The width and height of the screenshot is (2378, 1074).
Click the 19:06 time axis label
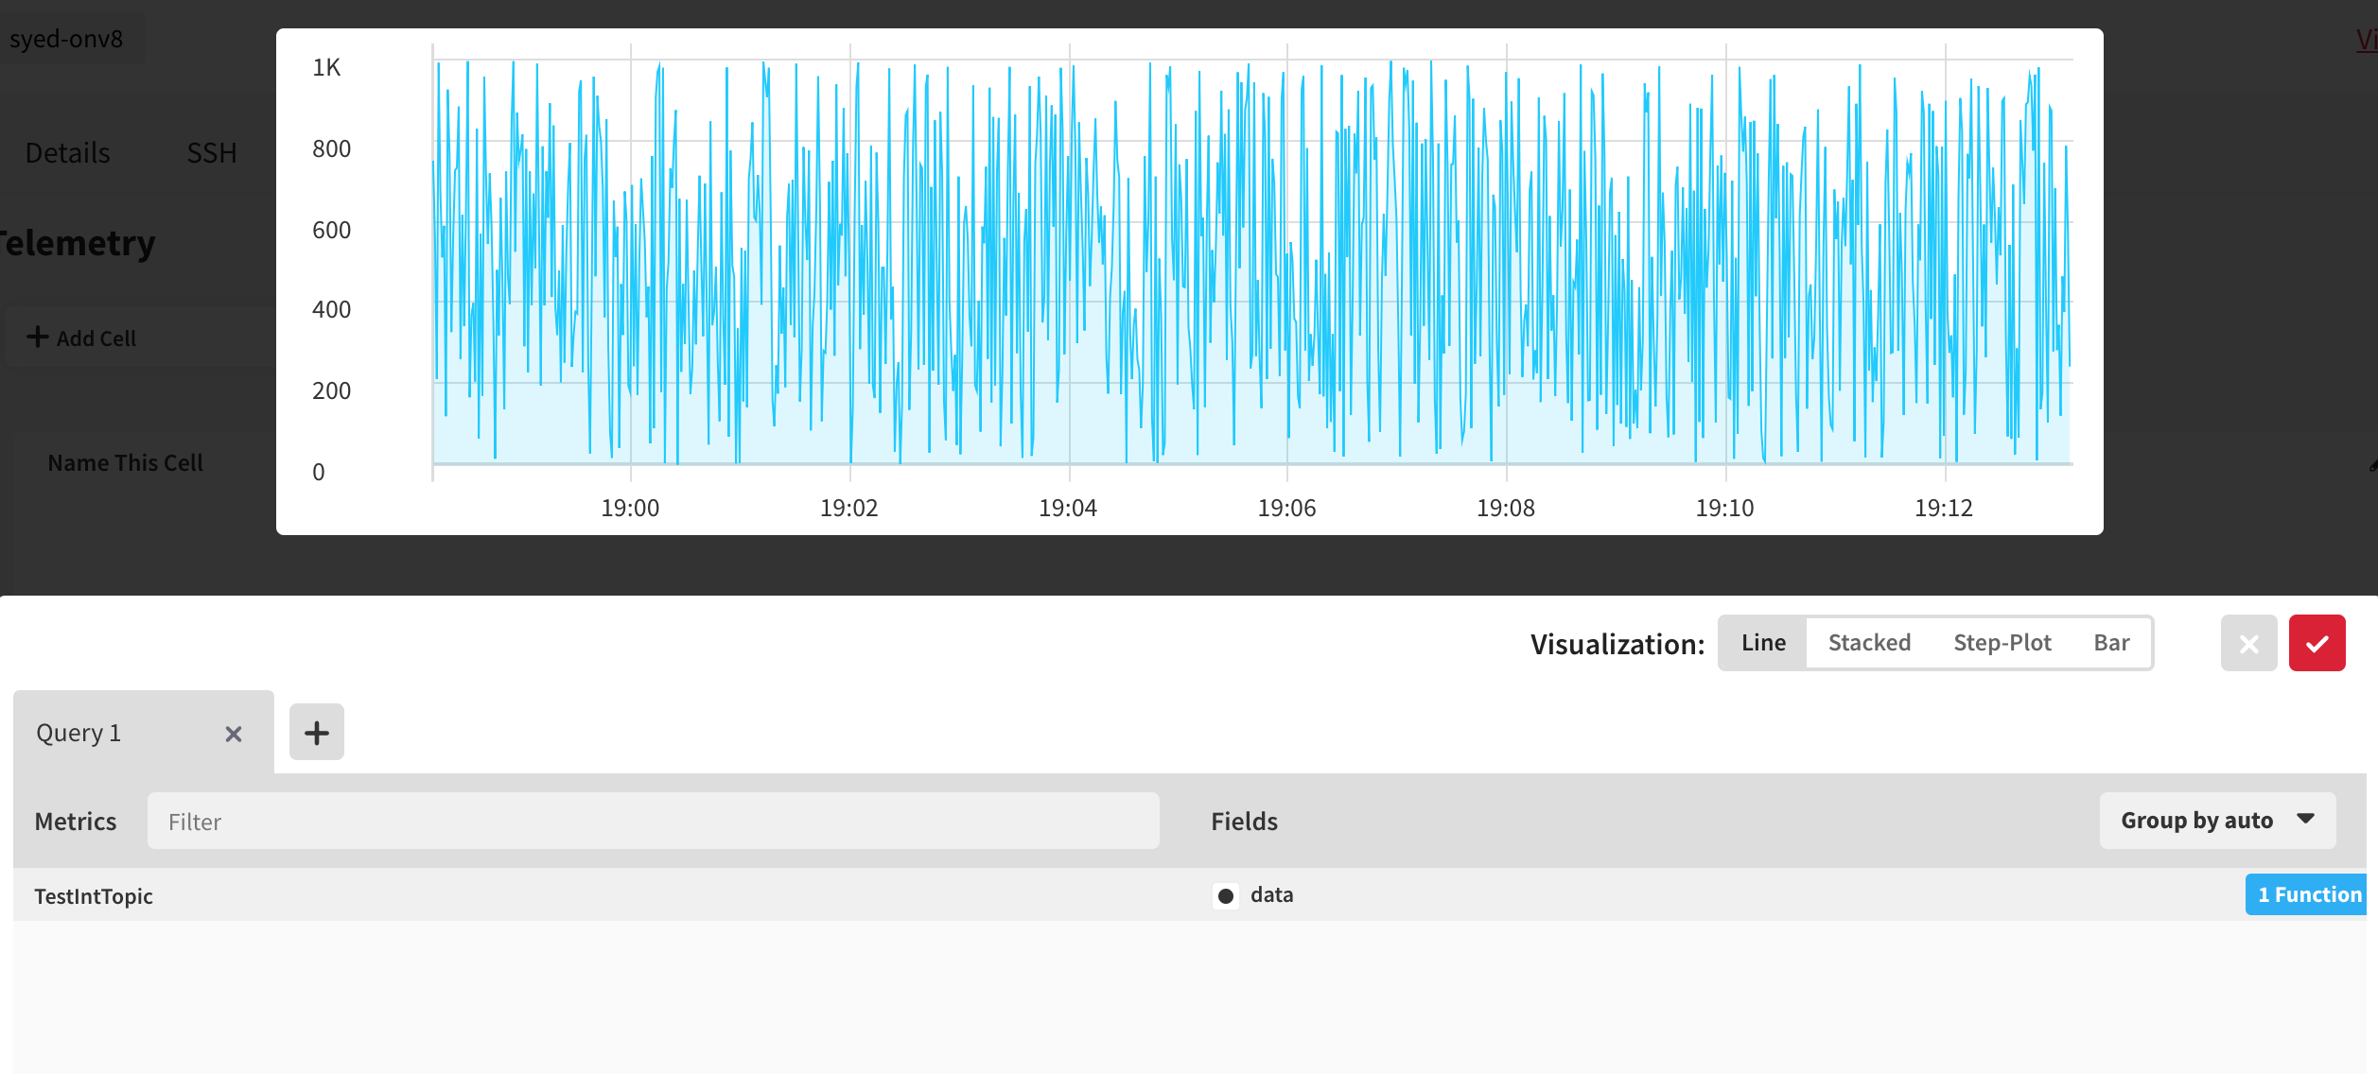coord(1286,508)
